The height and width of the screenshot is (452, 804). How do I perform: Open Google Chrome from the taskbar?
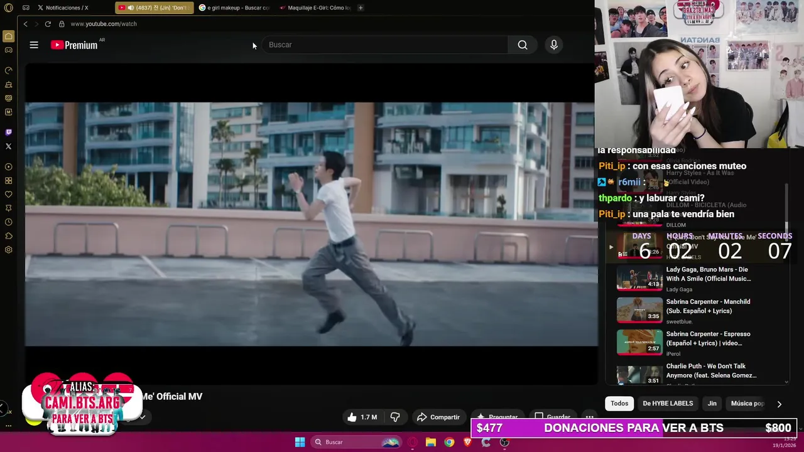[x=449, y=442]
